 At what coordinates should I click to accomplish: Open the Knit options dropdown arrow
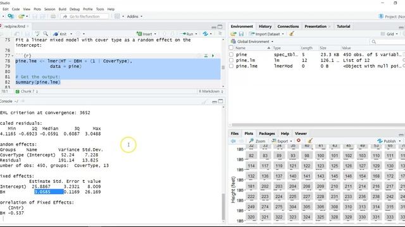[72, 34]
